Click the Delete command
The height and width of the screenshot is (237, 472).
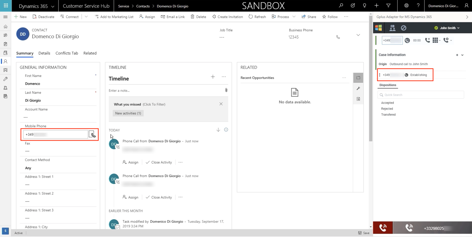tap(198, 17)
